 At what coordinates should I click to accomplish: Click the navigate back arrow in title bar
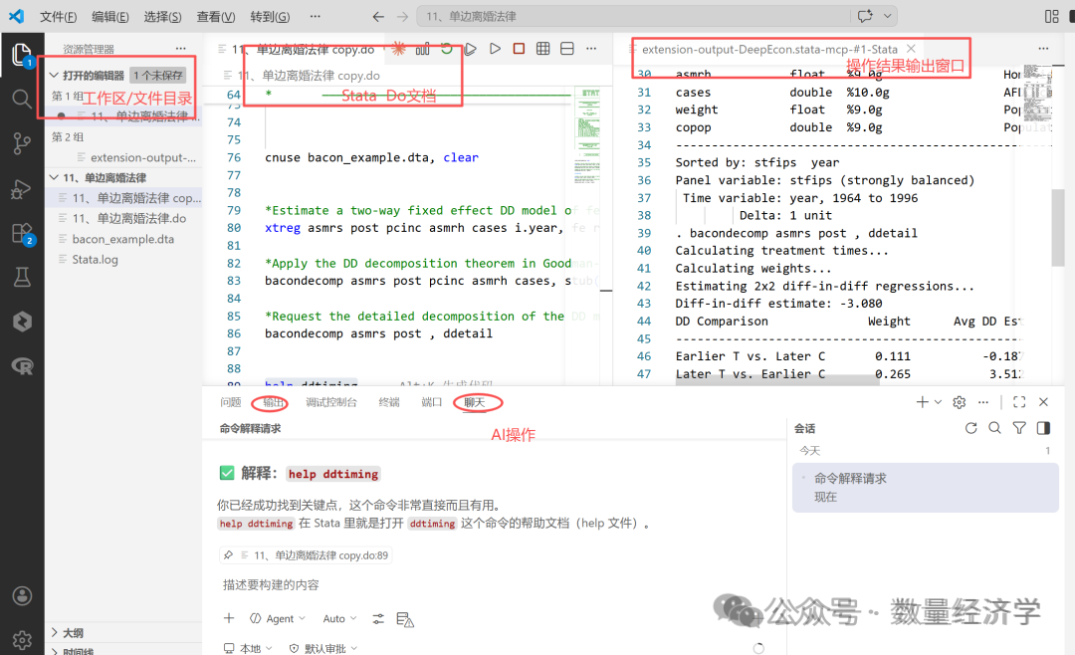pyautogui.click(x=378, y=17)
